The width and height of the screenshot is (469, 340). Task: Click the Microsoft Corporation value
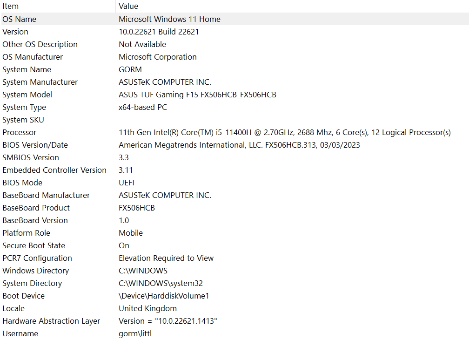158,57
